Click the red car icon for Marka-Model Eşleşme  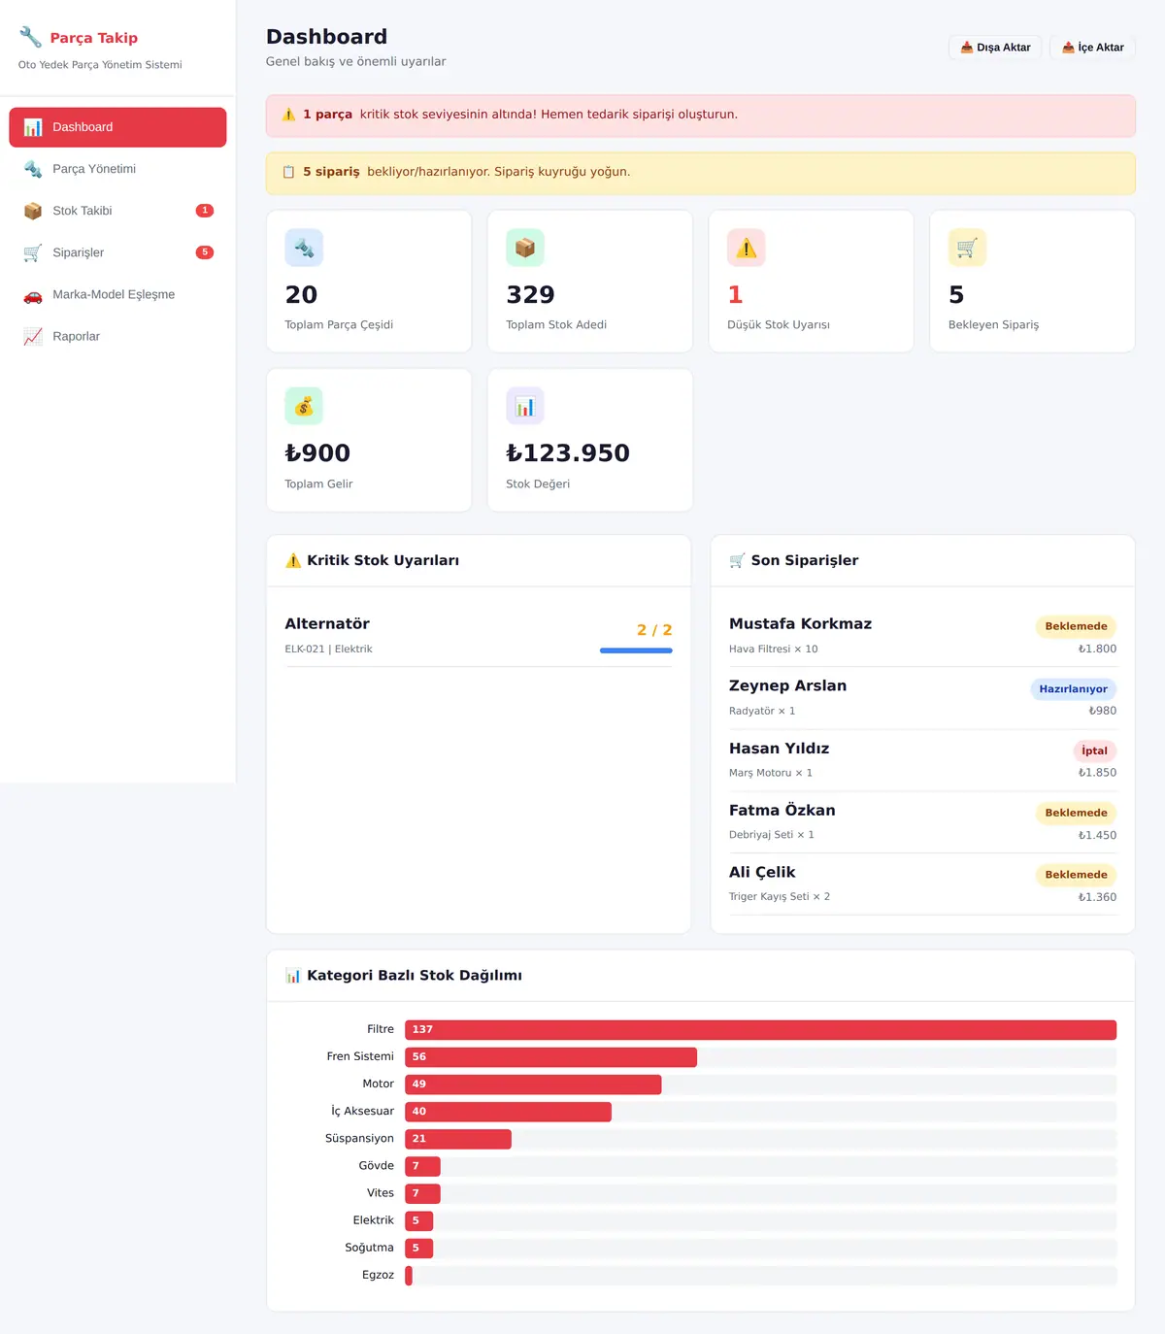[33, 295]
